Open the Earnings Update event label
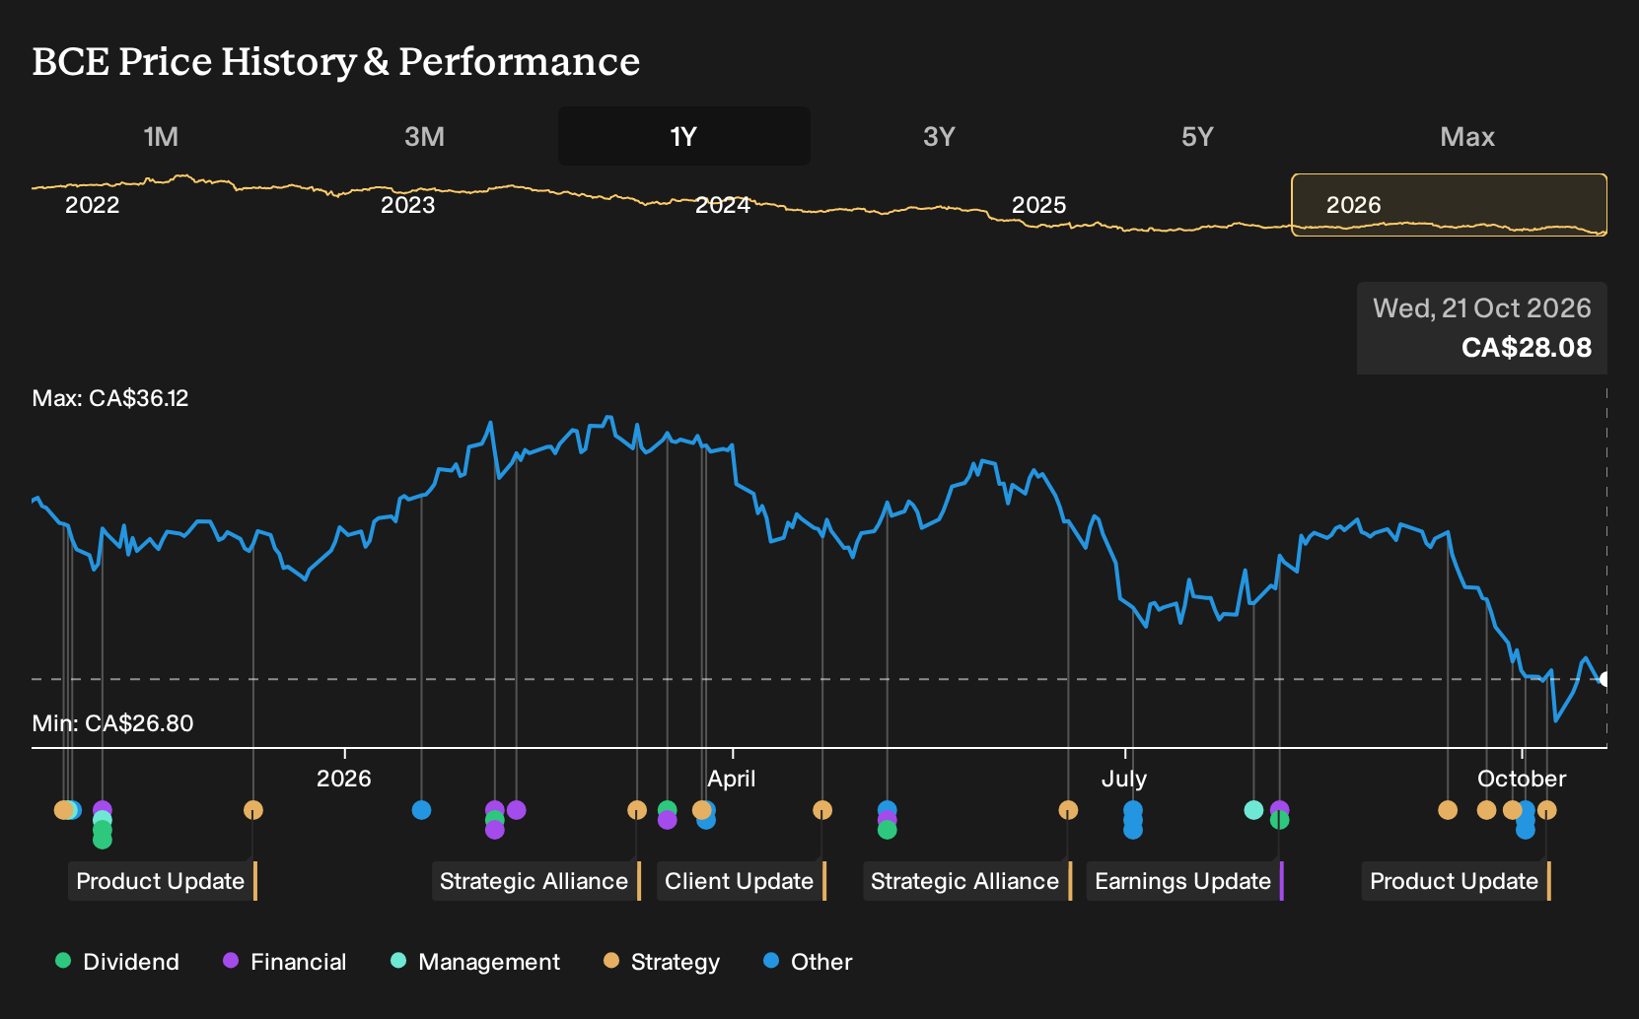1639x1019 pixels. coord(1184,881)
